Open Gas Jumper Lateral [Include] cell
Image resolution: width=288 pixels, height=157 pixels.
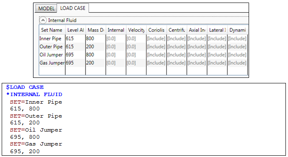pyautogui.click(x=217, y=63)
